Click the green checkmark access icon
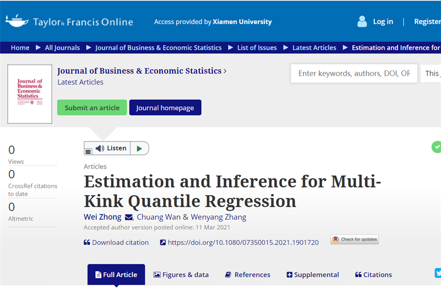Viewport: 441px width, 292px height. (436, 147)
